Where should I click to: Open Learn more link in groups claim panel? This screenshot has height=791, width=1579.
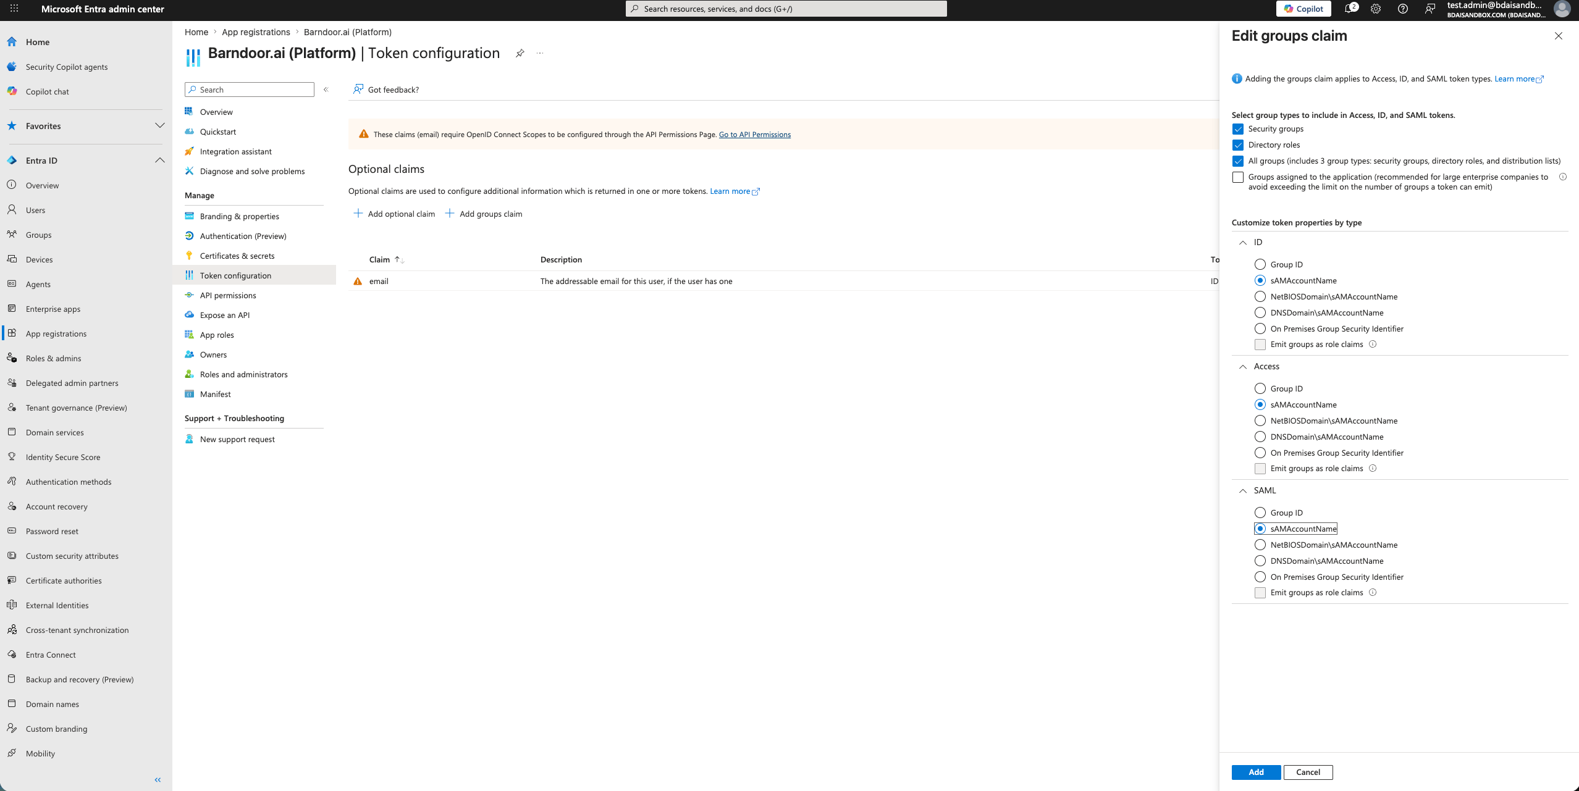[1518, 78]
